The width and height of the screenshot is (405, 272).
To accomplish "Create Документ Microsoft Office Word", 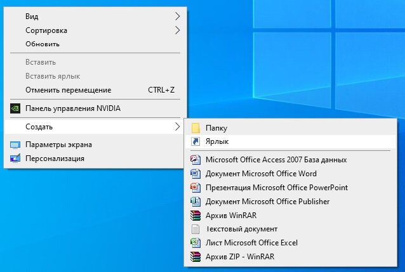I will (290, 174).
